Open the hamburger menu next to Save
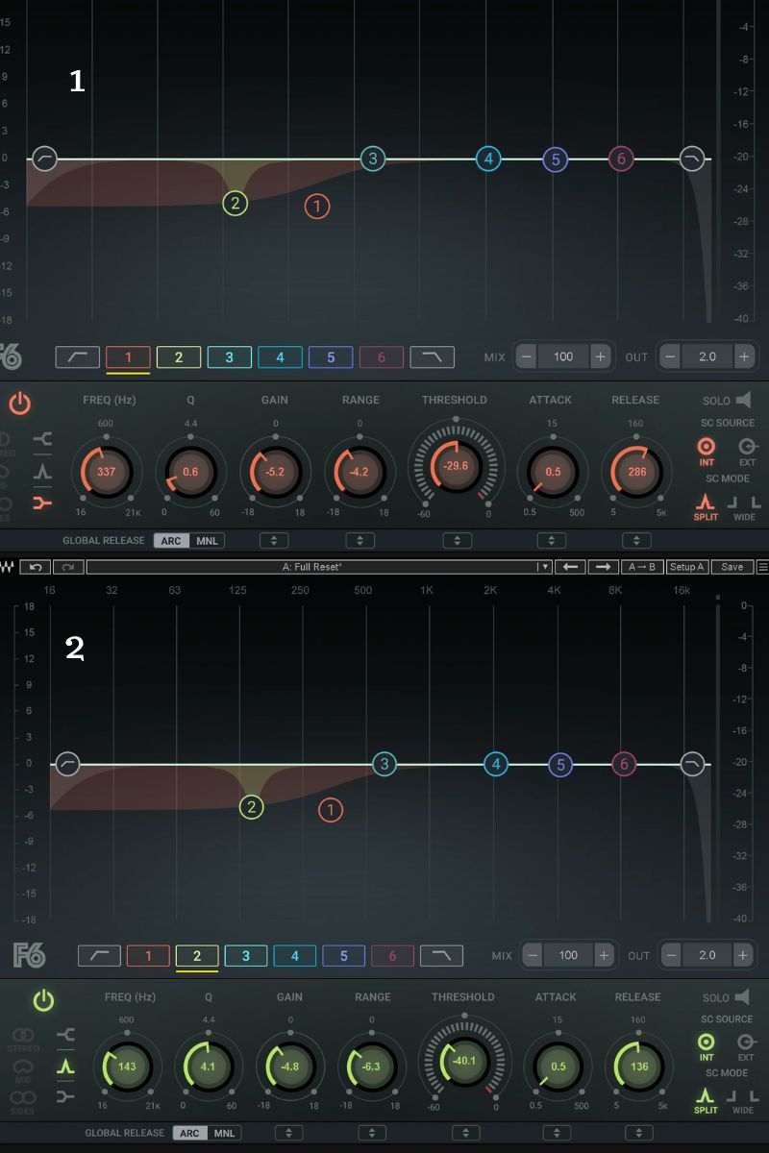This screenshot has width=769, height=1153. click(x=762, y=567)
